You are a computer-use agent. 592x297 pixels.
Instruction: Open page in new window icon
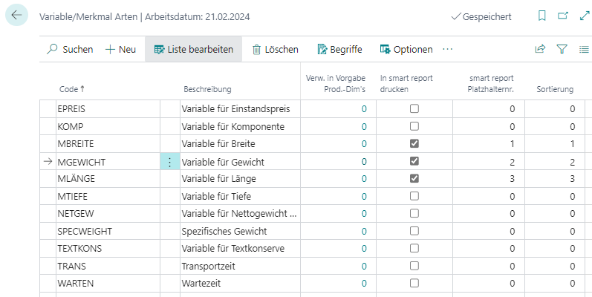(x=562, y=16)
